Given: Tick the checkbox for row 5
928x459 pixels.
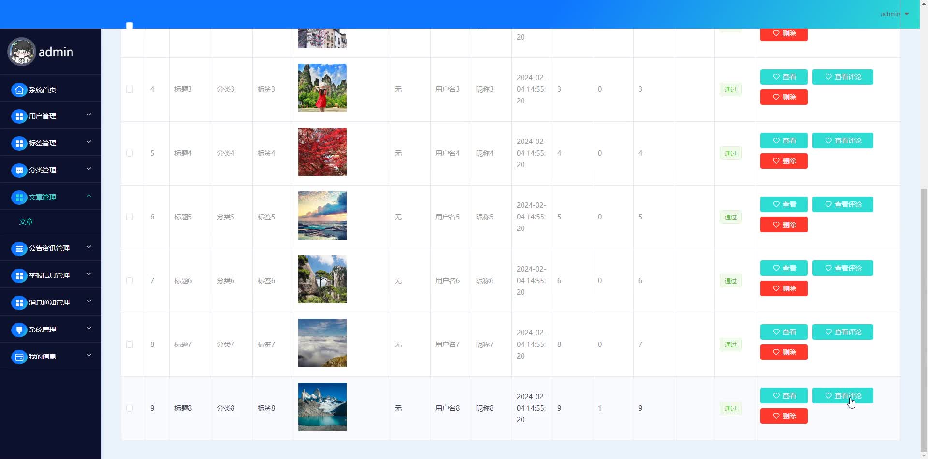Looking at the screenshot, I should pyautogui.click(x=130, y=153).
